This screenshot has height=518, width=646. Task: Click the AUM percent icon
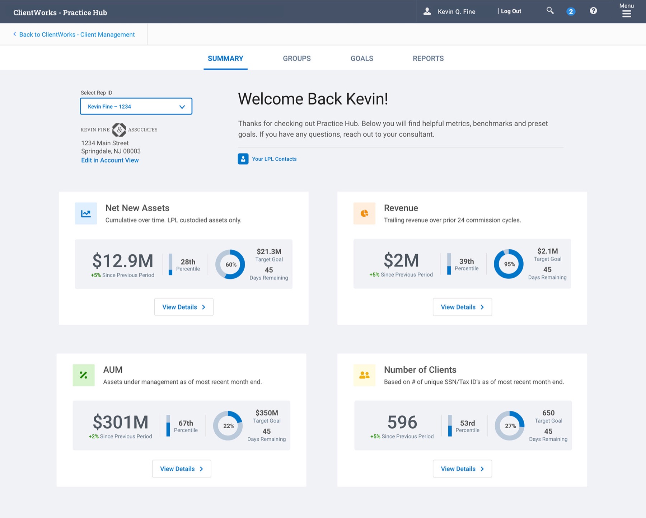click(x=84, y=375)
